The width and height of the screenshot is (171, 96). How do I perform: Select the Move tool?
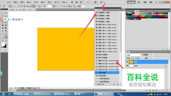pos(6,13)
